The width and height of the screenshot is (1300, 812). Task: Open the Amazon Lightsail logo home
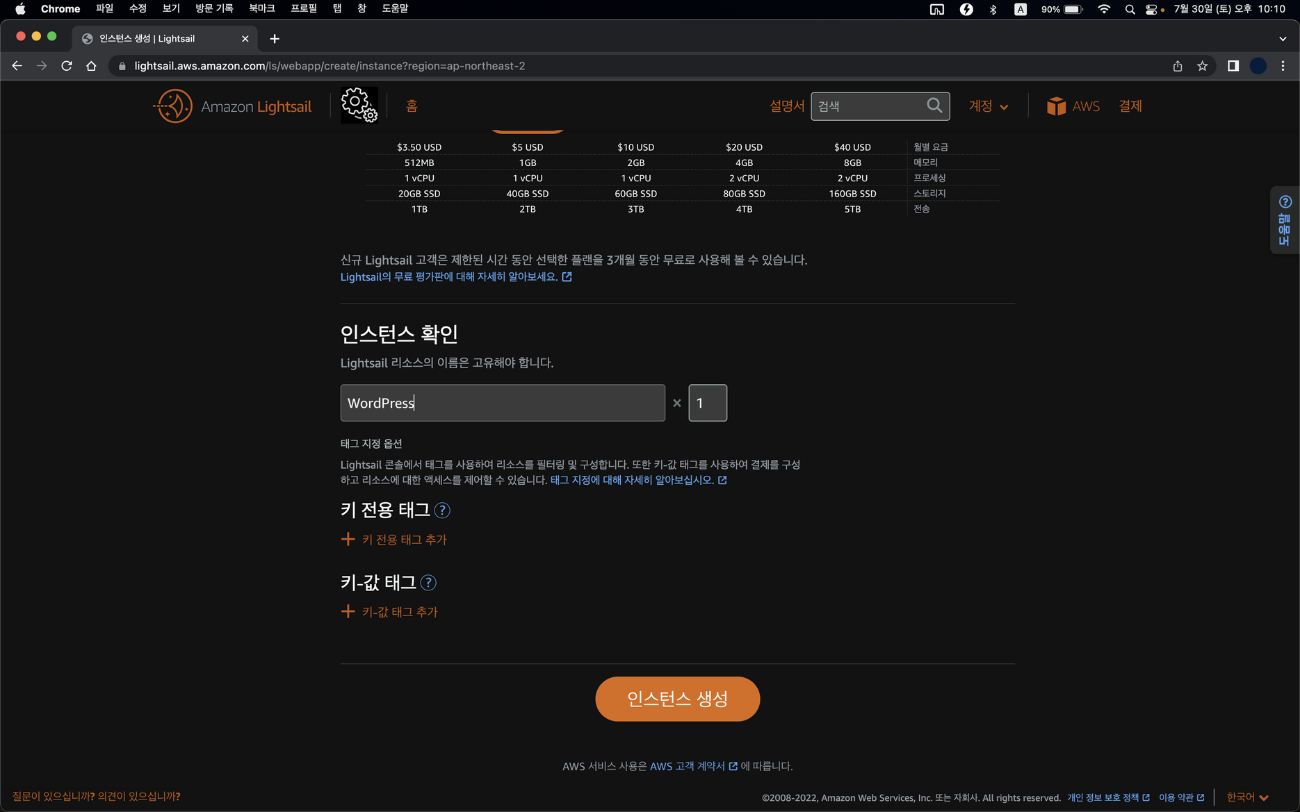[232, 106]
